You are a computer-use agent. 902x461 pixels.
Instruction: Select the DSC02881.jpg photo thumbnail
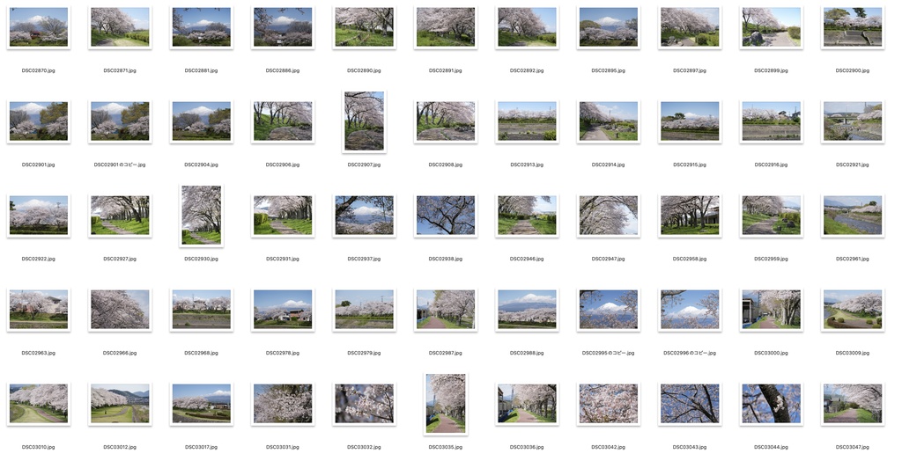[202, 27]
